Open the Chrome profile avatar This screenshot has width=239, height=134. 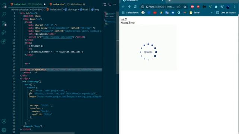click(x=228, y=7)
